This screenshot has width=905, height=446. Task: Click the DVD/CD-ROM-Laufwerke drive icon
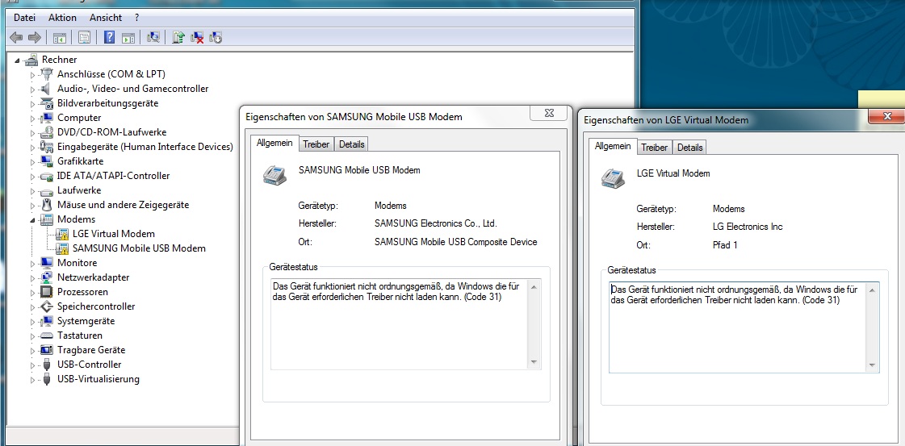click(47, 132)
